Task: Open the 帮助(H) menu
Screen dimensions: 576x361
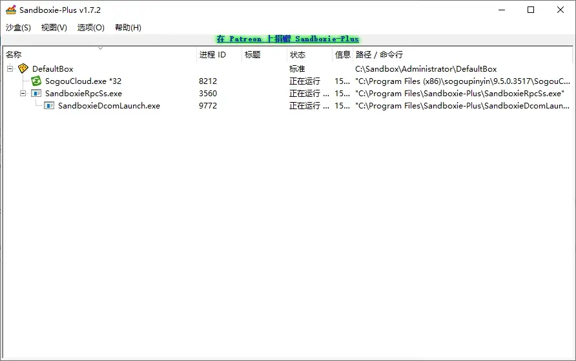Action: [x=128, y=27]
